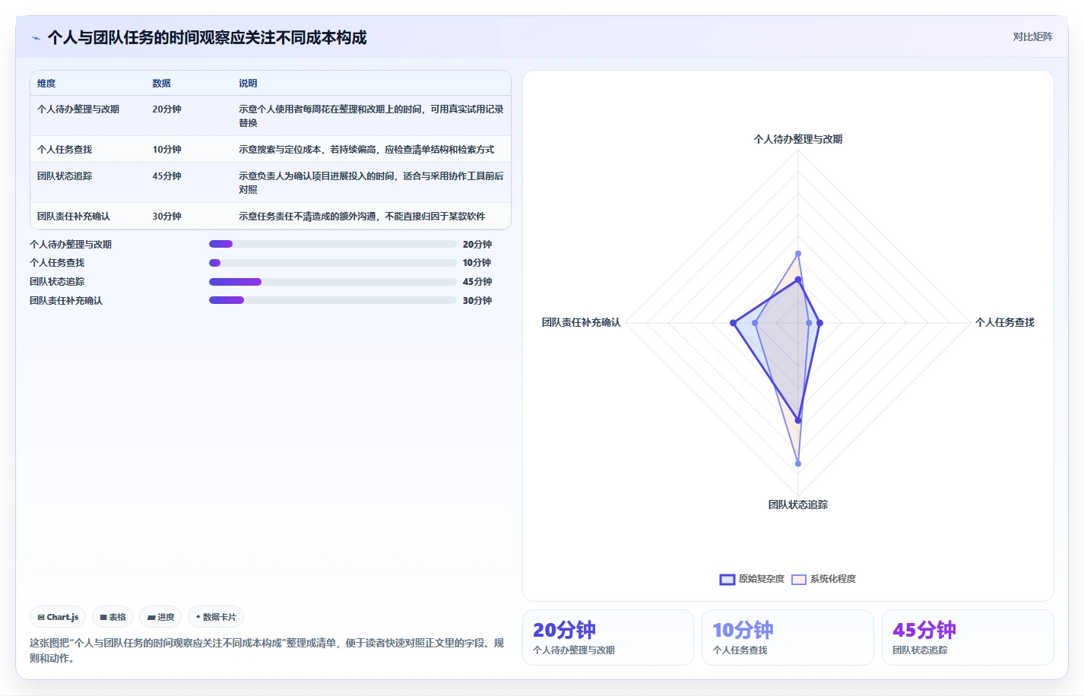Viewport: 1084px width, 696px height.
Task: Click the 30分钟 cell in the table
Action: point(166,217)
